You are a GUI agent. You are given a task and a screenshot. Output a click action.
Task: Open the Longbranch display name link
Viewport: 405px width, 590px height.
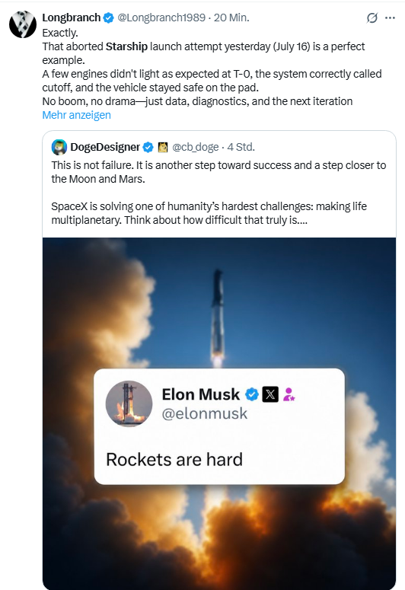pos(71,18)
